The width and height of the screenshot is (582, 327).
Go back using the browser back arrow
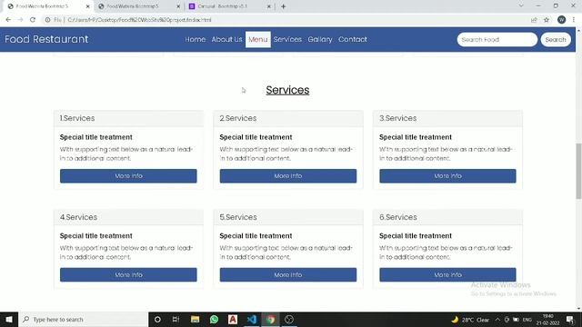8,20
